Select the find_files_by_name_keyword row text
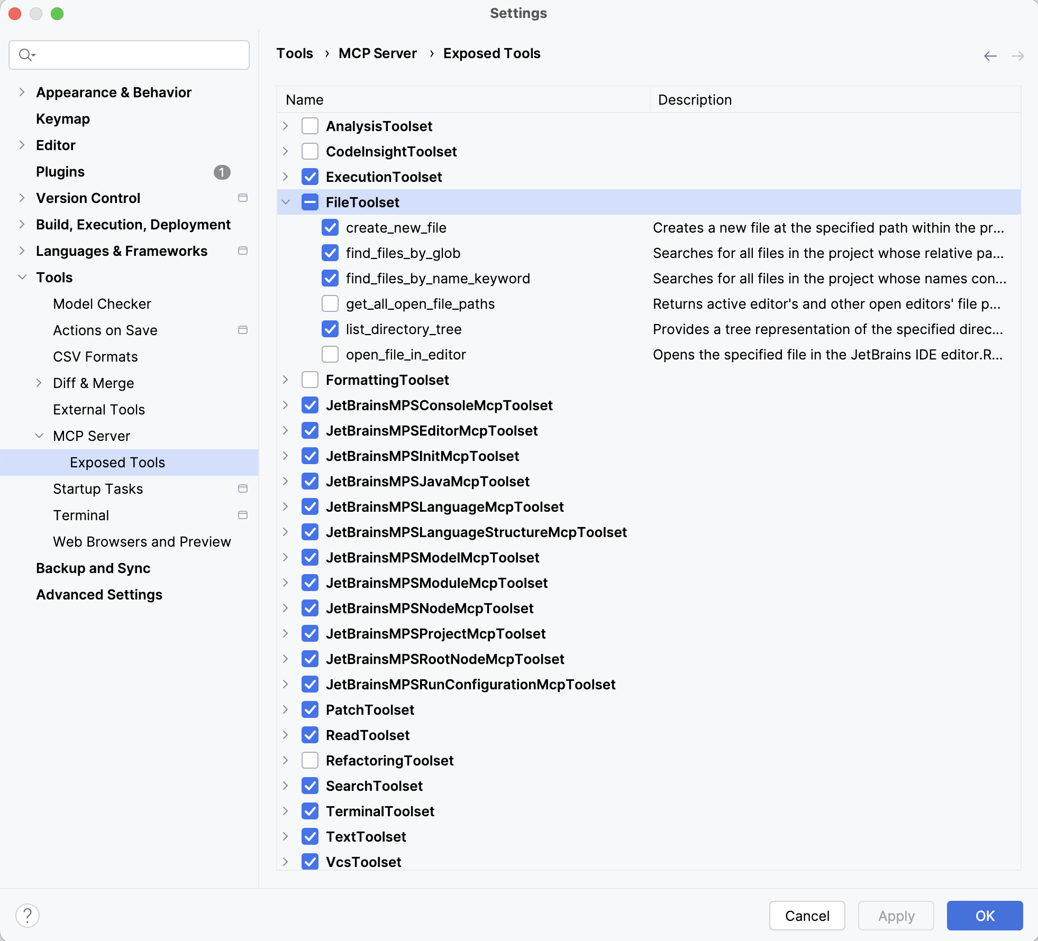1038x941 pixels. (438, 279)
